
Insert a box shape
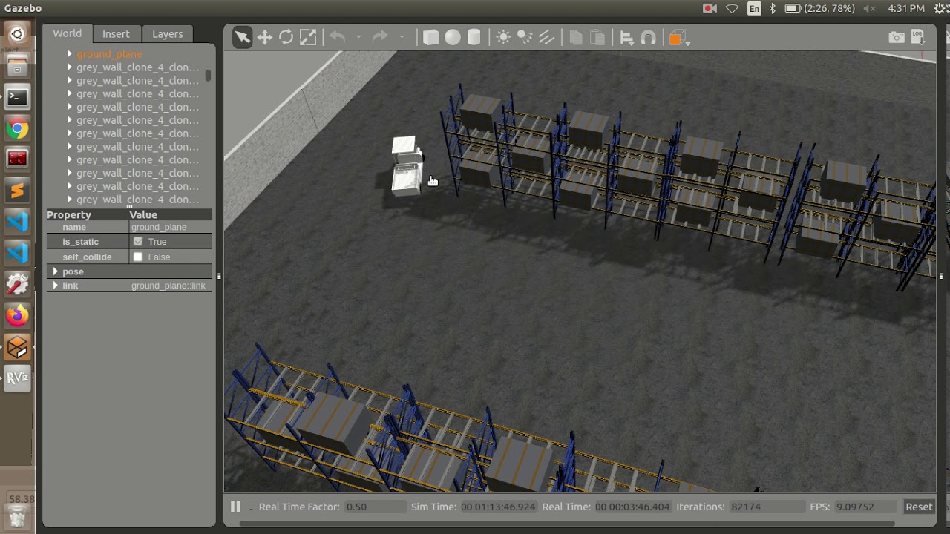point(430,37)
